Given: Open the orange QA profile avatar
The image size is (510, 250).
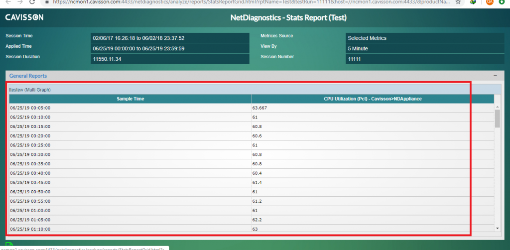Looking at the screenshot, I should tap(490, 1).
